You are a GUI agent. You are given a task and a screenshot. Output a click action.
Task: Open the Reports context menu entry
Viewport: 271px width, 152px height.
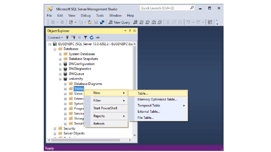[x=106, y=116]
